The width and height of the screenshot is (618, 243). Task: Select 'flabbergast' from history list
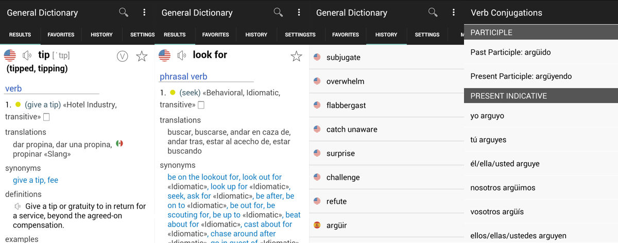coord(346,105)
